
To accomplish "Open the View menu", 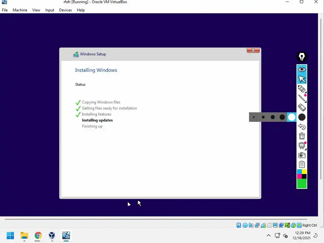I will pos(36,10).
